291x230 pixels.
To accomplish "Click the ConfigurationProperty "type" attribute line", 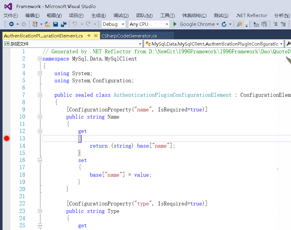I will coord(137,204).
